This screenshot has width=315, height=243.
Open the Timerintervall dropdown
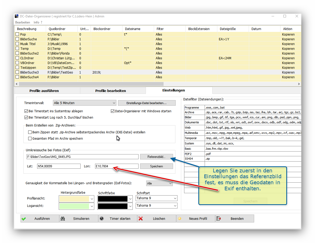coord(84,103)
